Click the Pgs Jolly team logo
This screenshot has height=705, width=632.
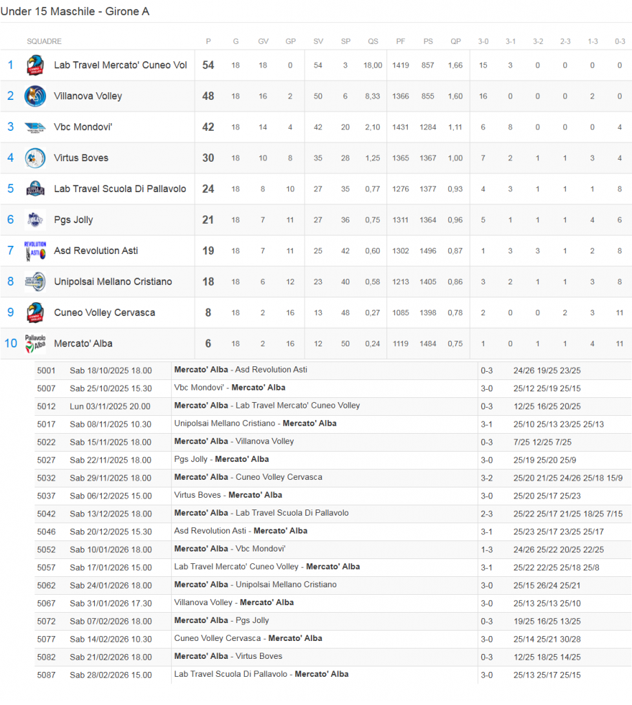point(35,220)
